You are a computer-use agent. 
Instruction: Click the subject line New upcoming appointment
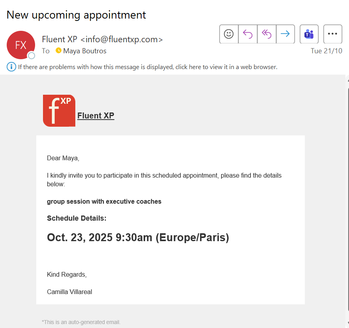coord(76,15)
